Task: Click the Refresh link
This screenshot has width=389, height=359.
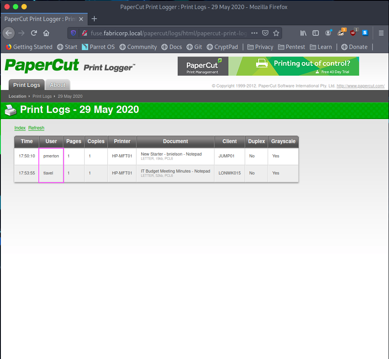Action: (x=36, y=128)
